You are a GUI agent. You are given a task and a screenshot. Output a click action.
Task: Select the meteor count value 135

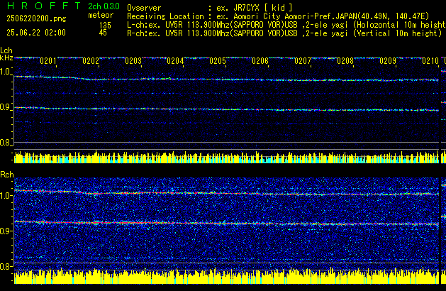(x=105, y=25)
